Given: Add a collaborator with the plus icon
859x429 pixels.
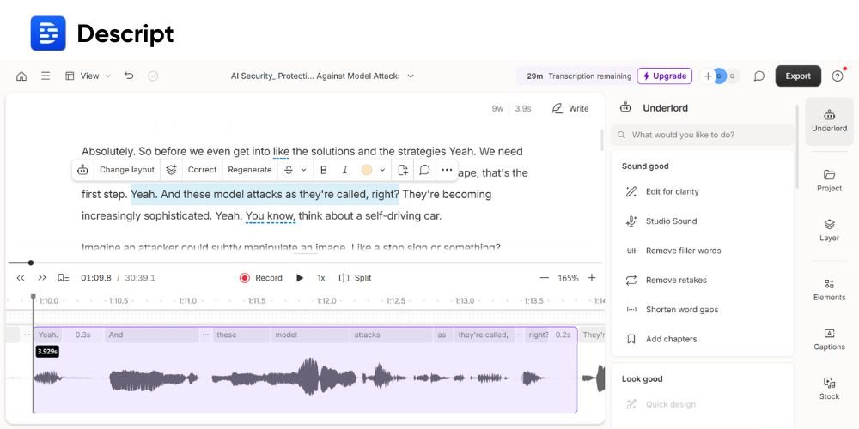Looking at the screenshot, I should coord(708,76).
